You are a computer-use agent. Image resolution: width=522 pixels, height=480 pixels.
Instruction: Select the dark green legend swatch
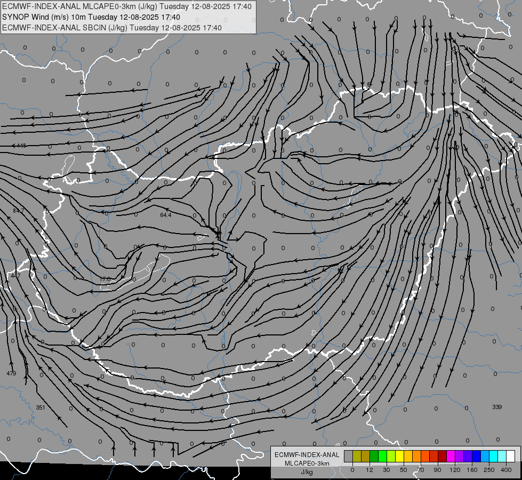pos(374,456)
